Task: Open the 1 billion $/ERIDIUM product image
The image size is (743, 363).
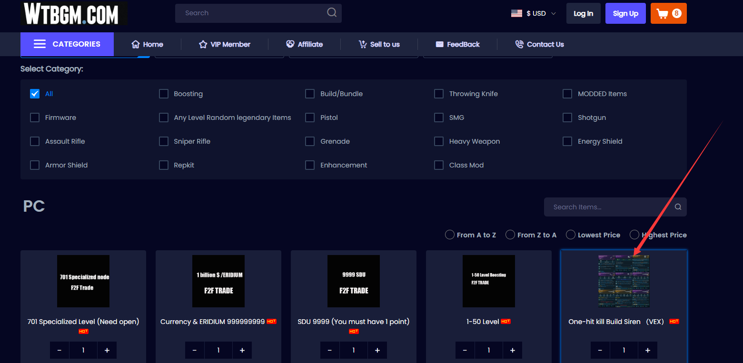Action: (x=218, y=281)
